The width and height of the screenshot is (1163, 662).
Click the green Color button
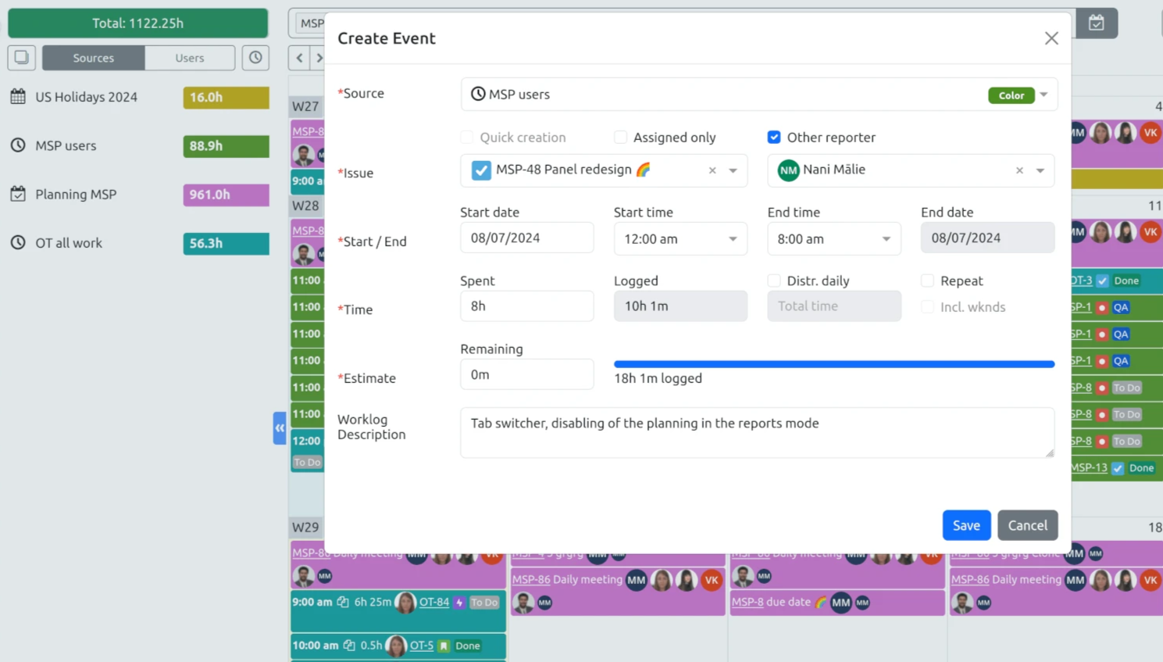tap(1011, 95)
